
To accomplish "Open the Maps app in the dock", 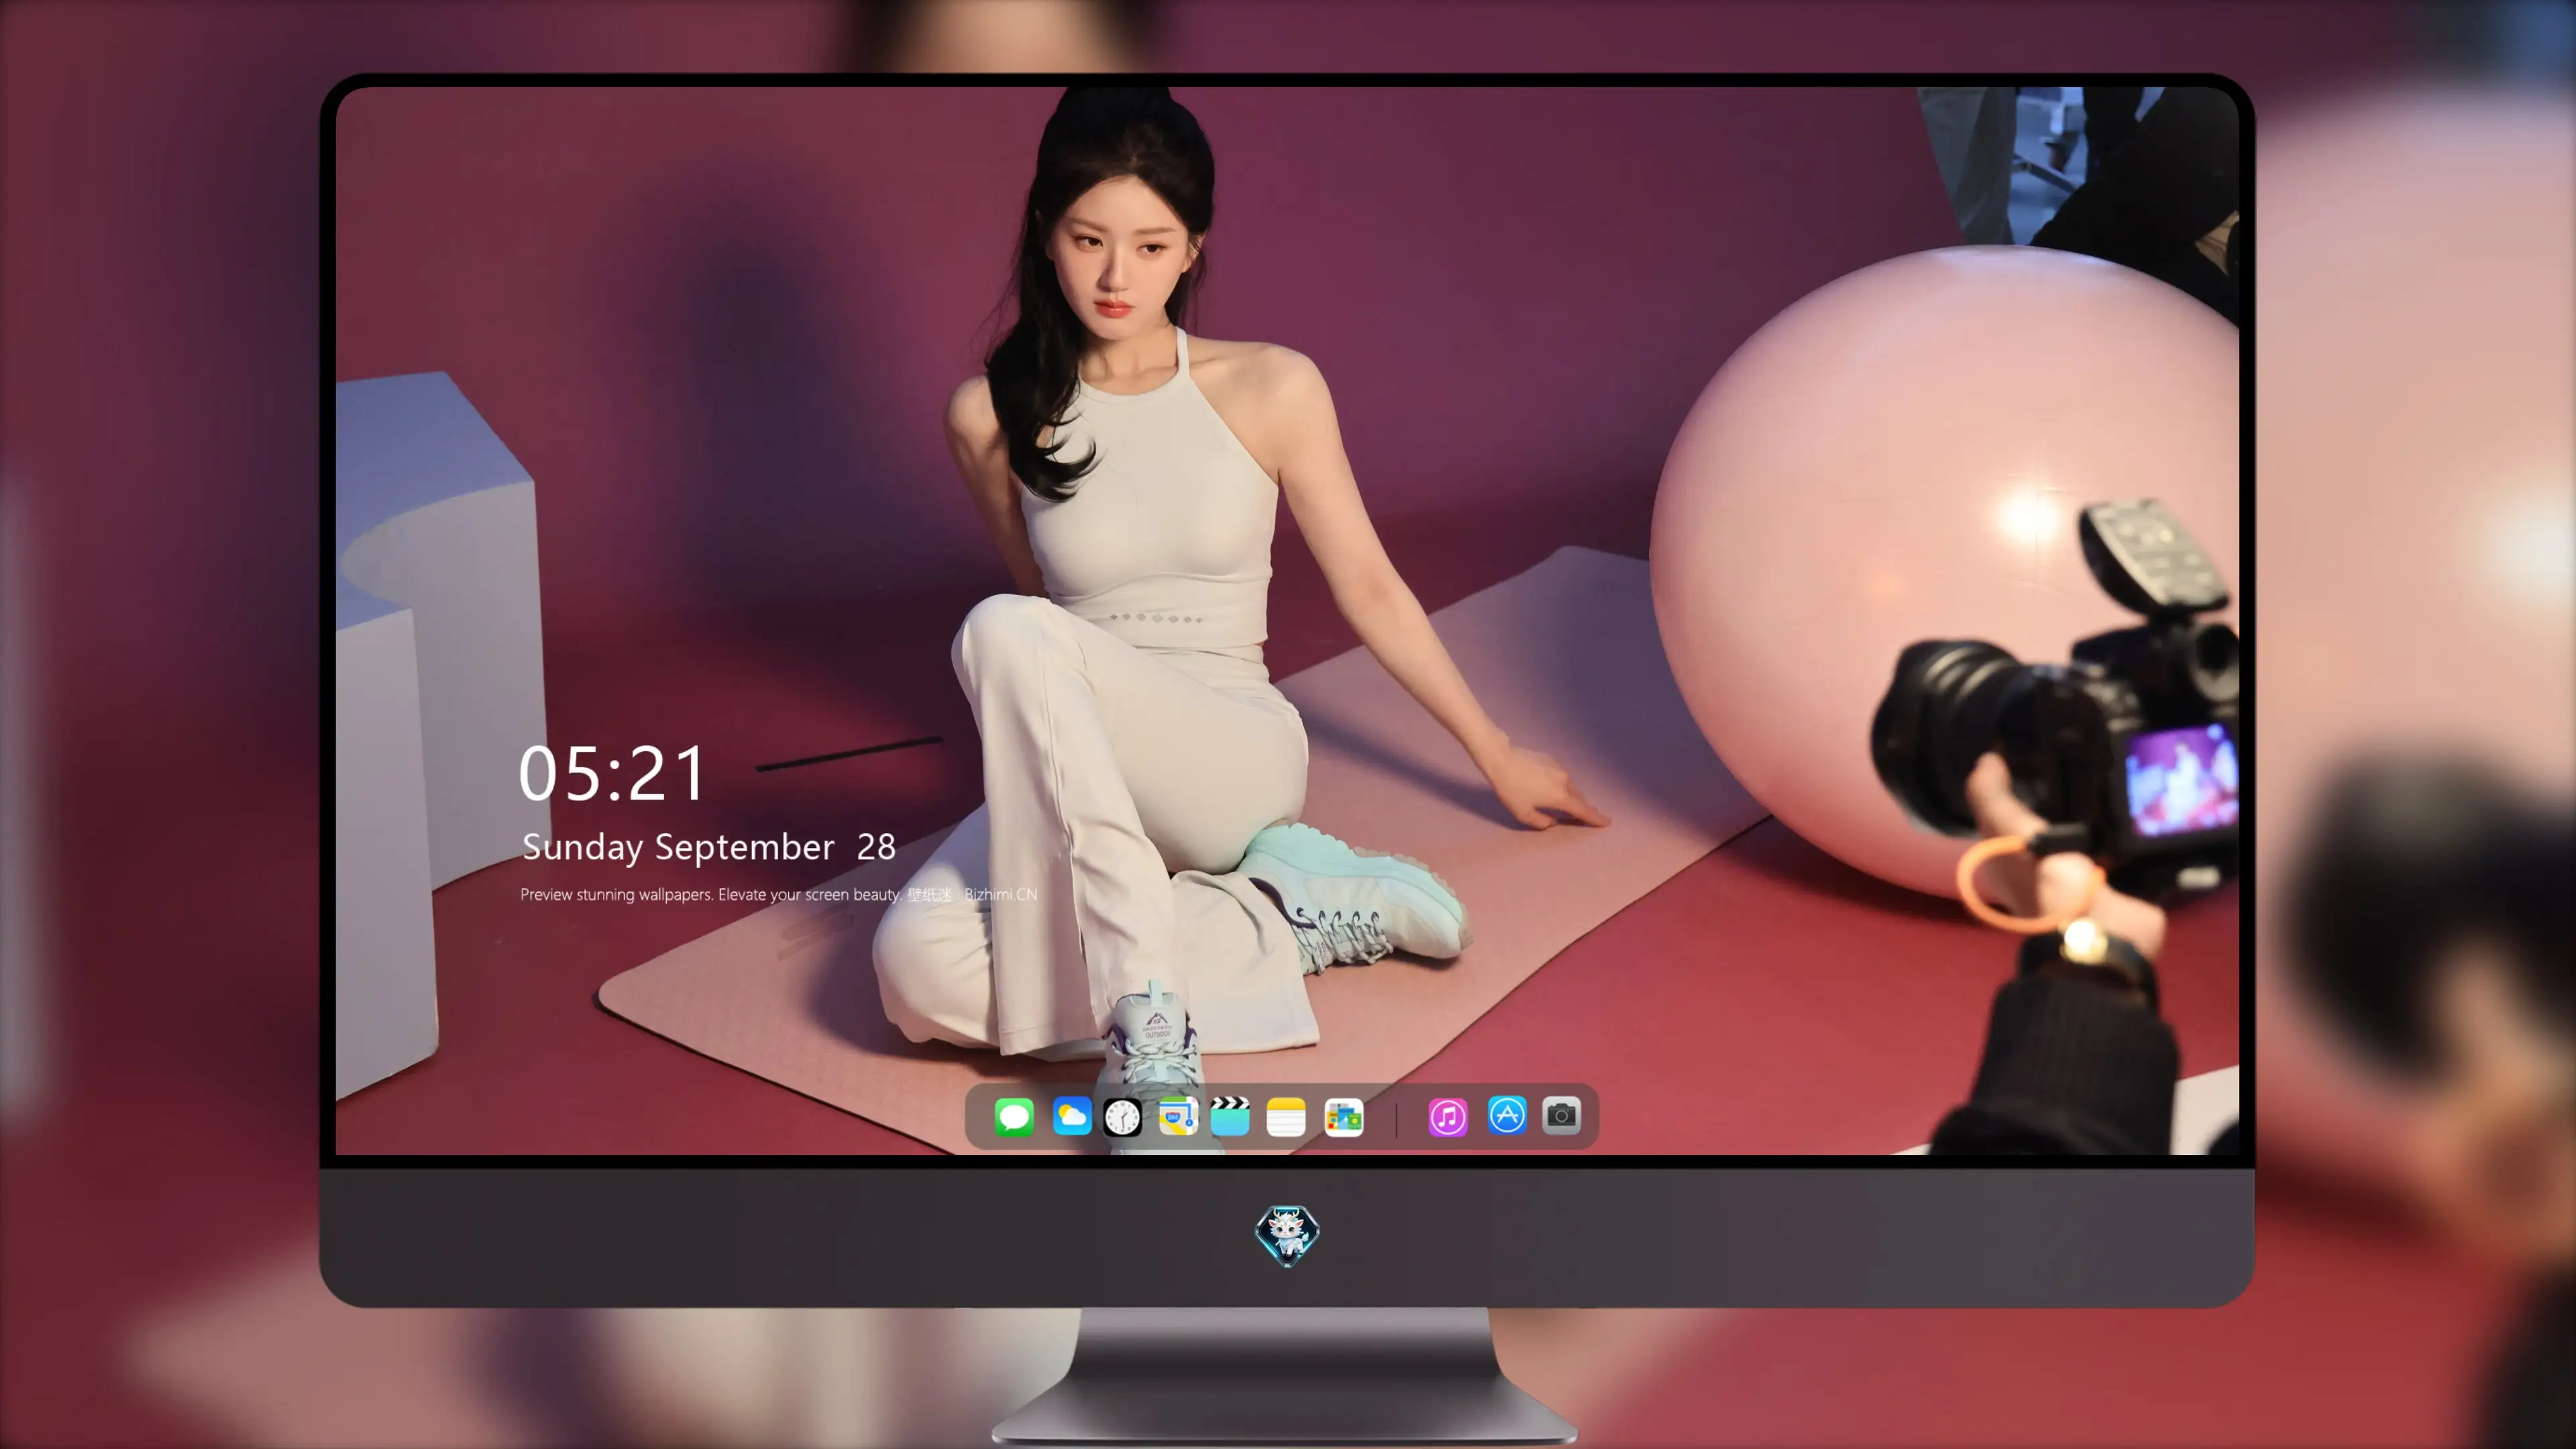I will (1178, 1116).
